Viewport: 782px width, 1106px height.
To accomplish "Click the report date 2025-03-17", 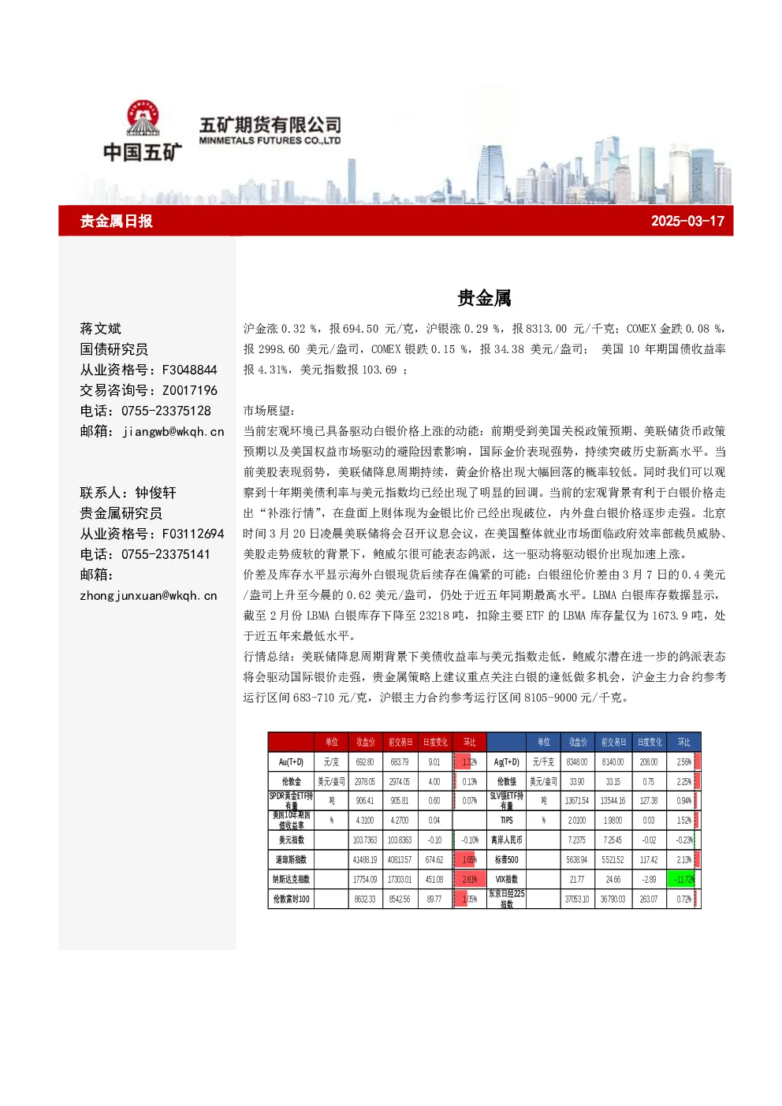I will pos(687,221).
